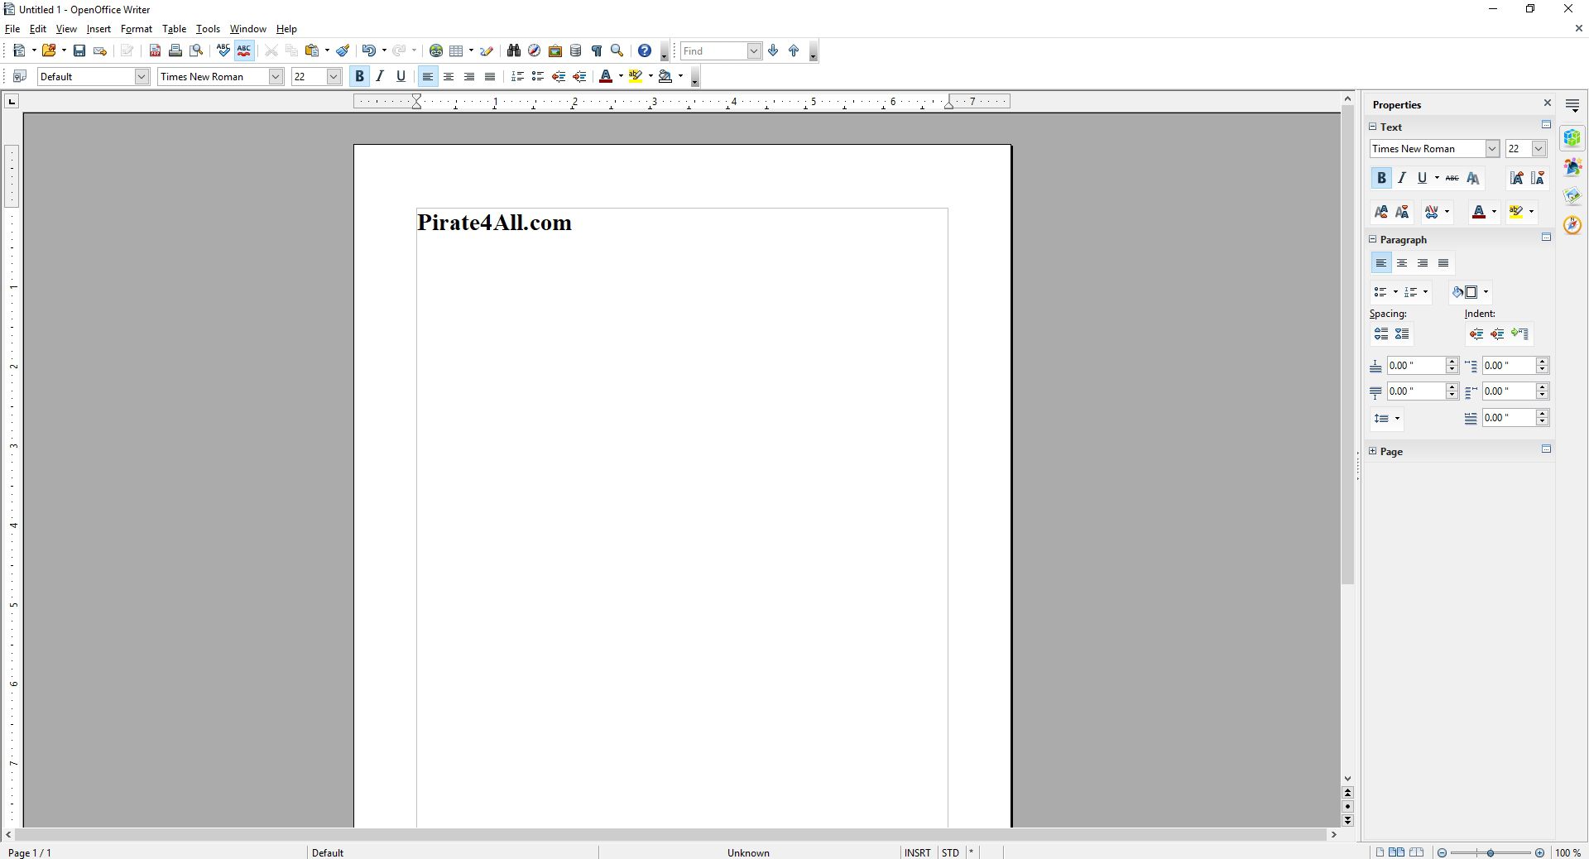This screenshot has width=1589, height=859.
Task: Click the Print file directly icon
Action: (175, 51)
